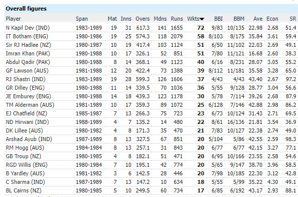
Task: Select Emburey's maidens value 123
Action: [162, 96]
